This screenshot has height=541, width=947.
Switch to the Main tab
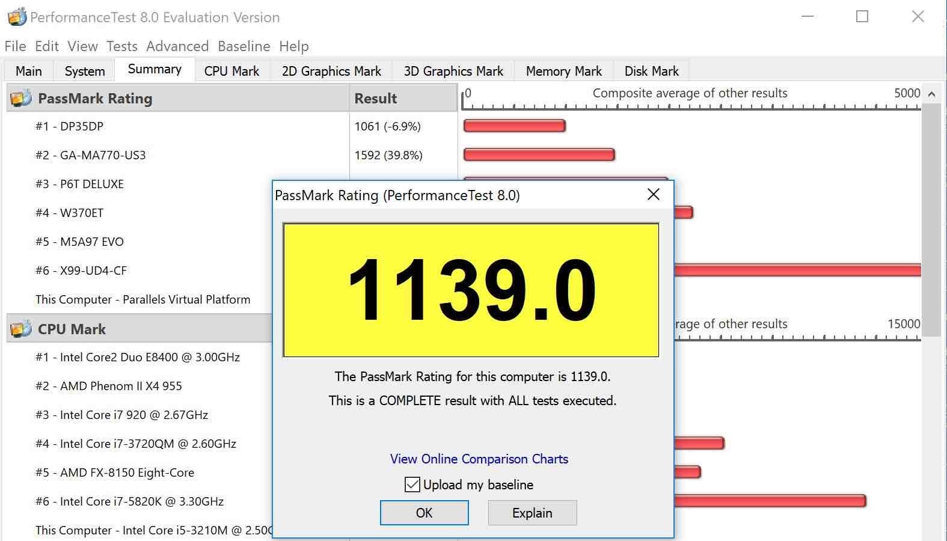(29, 71)
